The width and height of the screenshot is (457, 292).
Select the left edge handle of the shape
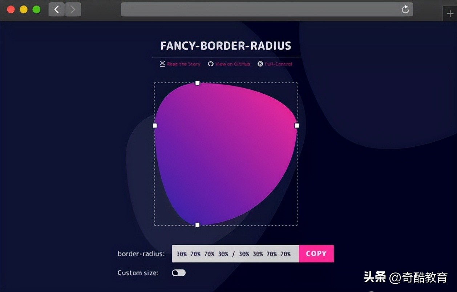pos(155,126)
